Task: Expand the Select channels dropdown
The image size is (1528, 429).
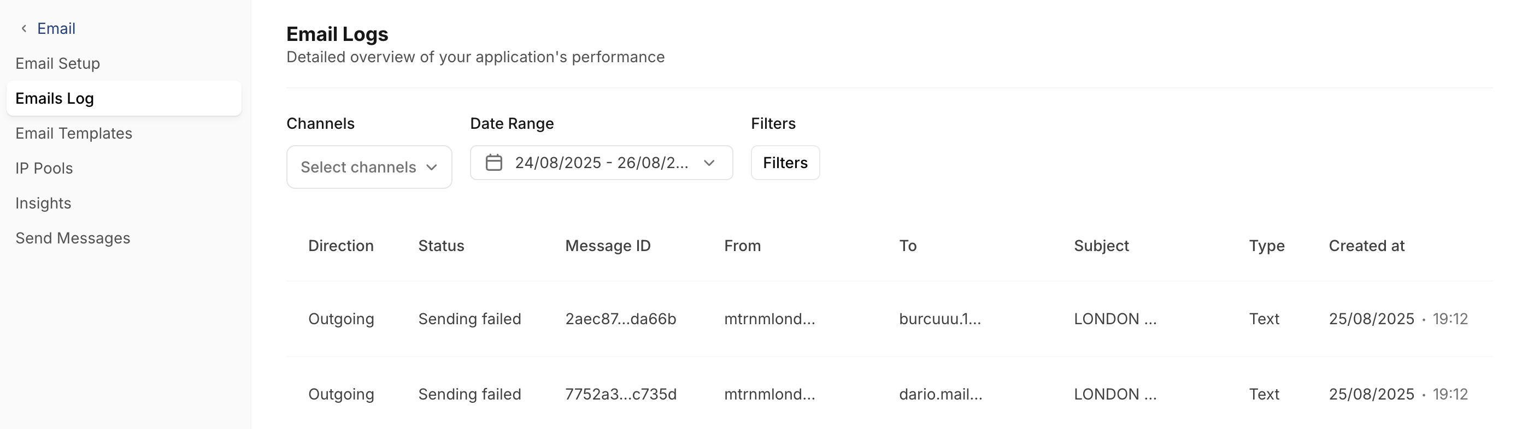Action: point(369,167)
